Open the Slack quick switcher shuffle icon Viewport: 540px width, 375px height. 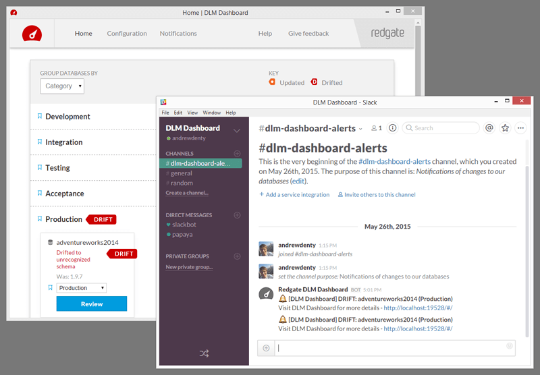[x=204, y=353]
